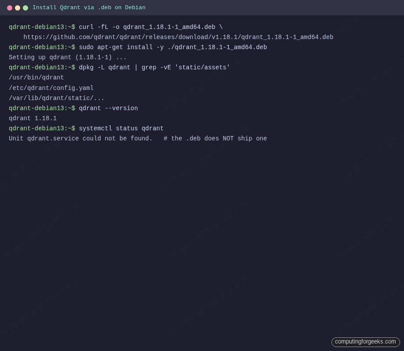Click the 'qdrant 1.18.1' version output
Image resolution: width=404 pixels, height=351 pixels.
33,118
